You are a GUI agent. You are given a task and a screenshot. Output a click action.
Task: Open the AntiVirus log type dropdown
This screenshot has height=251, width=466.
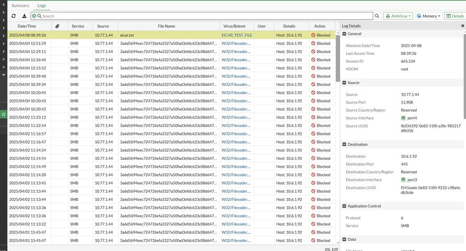tap(398, 16)
